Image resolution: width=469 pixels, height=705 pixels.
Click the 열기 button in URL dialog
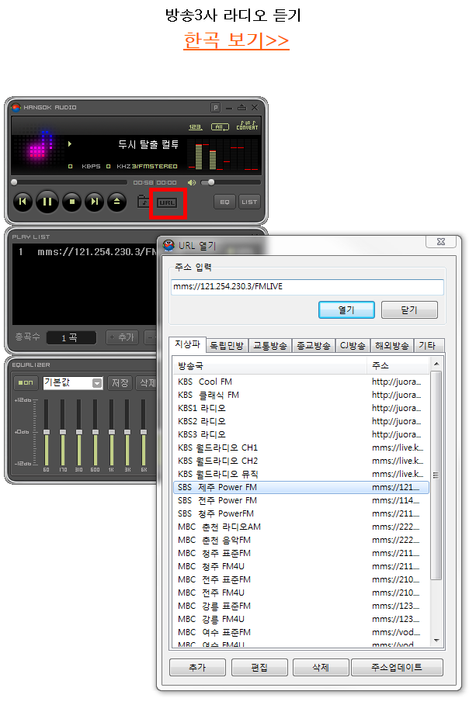(346, 309)
